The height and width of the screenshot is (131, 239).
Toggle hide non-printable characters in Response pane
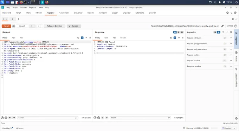(x=171, y=38)
